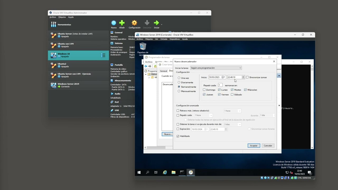
Task: Select Ubuntu Server con LVM - Ejercicio VM
Action: [78, 75]
